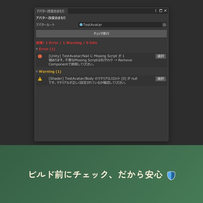Click the kebab menu dots on title bar
Image resolution: width=203 pixels, height=203 pixels.
pyautogui.click(x=156, y=11)
